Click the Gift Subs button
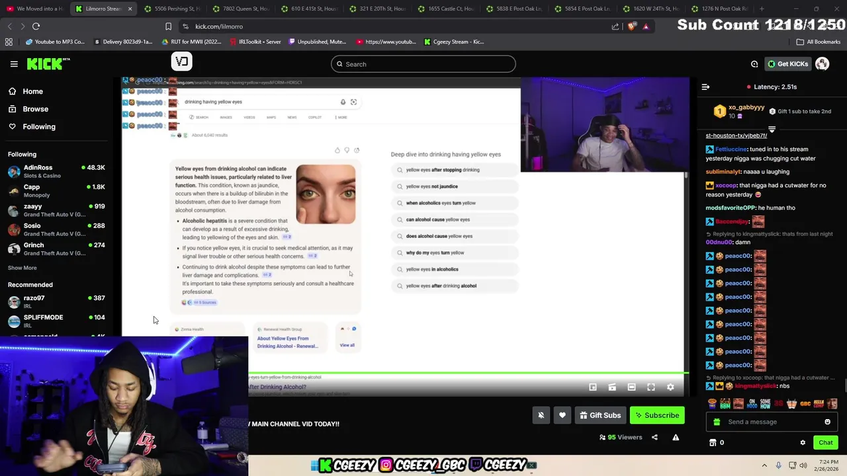This screenshot has height=476, width=847. coord(600,415)
